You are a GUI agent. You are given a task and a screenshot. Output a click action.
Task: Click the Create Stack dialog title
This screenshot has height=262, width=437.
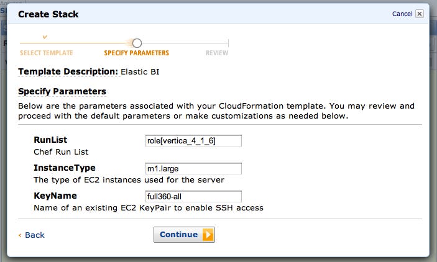click(48, 14)
